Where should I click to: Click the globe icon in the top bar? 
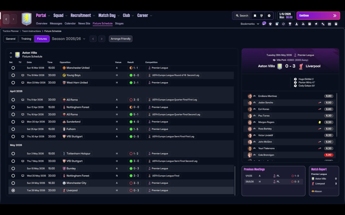pos(261,16)
